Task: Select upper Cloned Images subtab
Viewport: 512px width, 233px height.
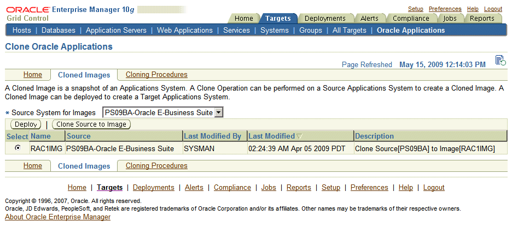Action: [84, 75]
